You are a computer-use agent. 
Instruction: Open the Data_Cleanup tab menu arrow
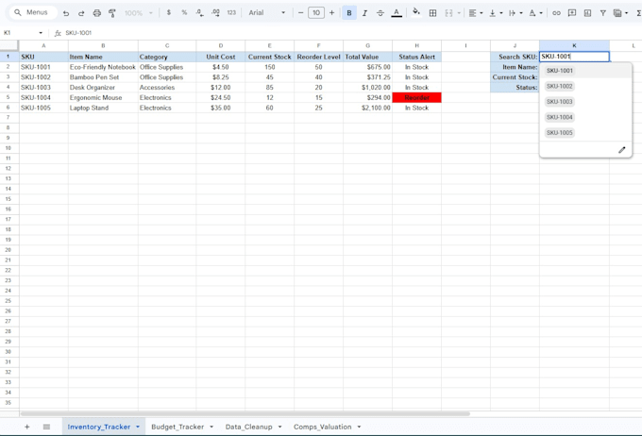(x=280, y=427)
